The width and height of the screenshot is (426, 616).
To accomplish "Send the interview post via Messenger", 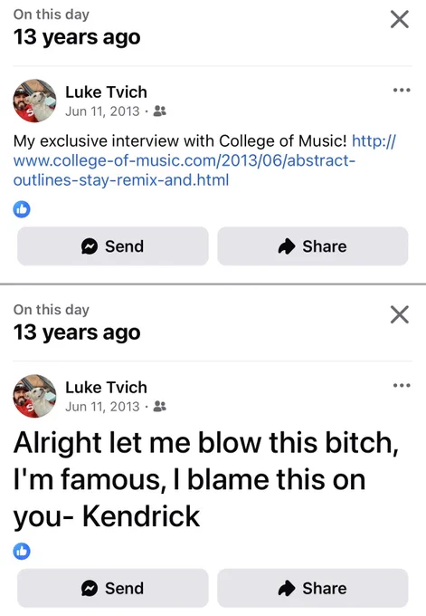I will [x=112, y=246].
